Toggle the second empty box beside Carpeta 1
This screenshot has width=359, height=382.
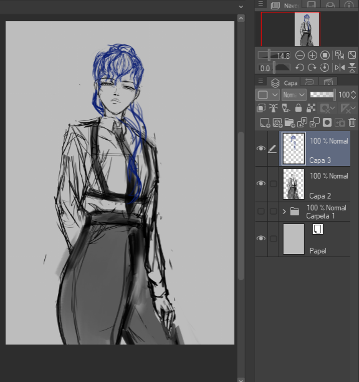274,211
